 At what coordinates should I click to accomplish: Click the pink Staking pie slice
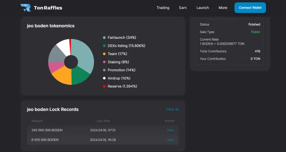[x=55, y=67]
